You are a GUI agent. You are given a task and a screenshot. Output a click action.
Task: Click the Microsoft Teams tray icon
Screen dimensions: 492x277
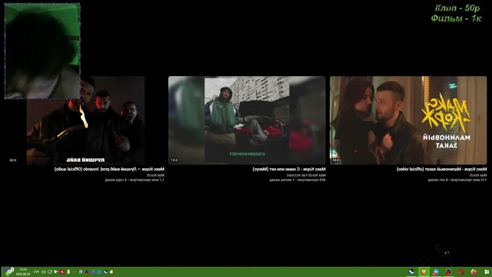tap(93, 272)
